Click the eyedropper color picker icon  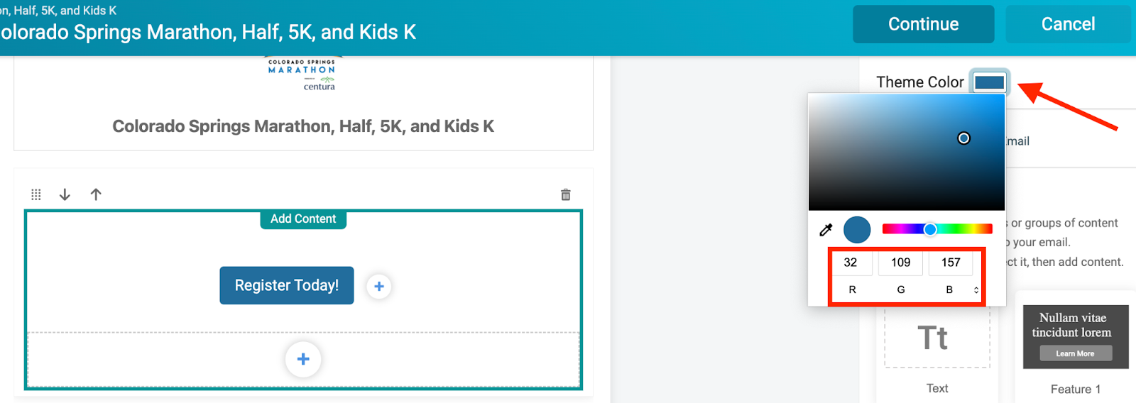click(826, 230)
